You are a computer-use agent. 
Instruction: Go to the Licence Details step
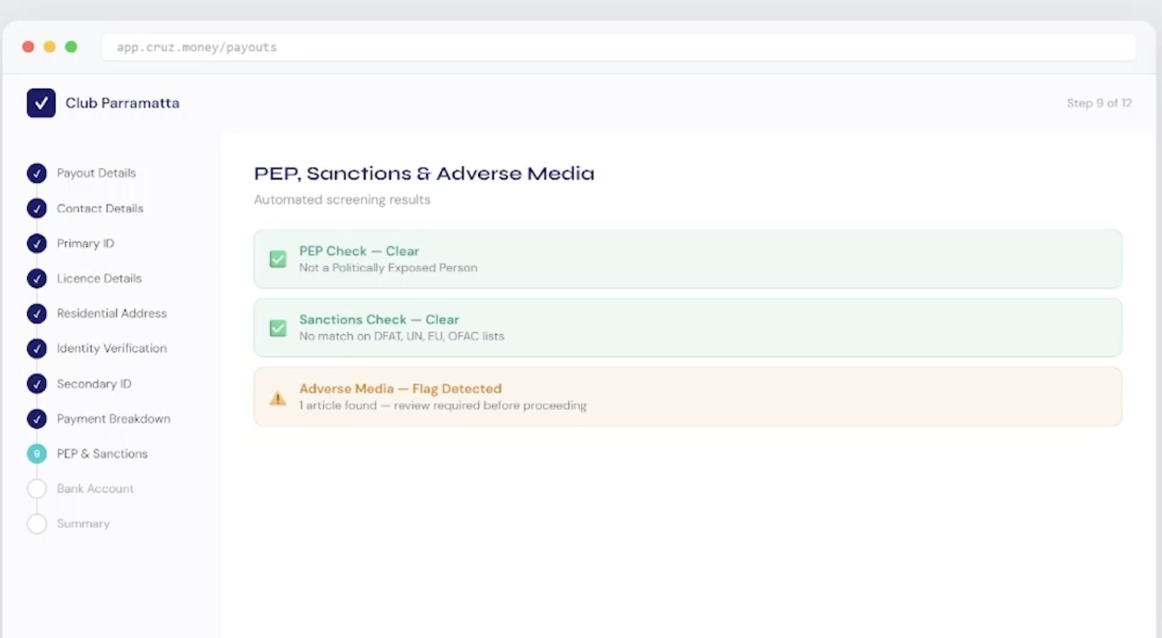99,278
